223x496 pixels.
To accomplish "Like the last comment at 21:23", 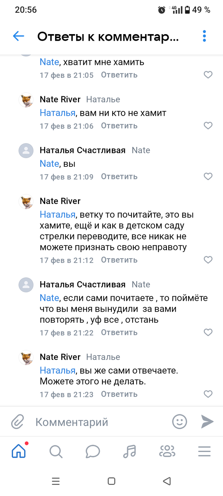I will pyautogui.click(x=208, y=394).
